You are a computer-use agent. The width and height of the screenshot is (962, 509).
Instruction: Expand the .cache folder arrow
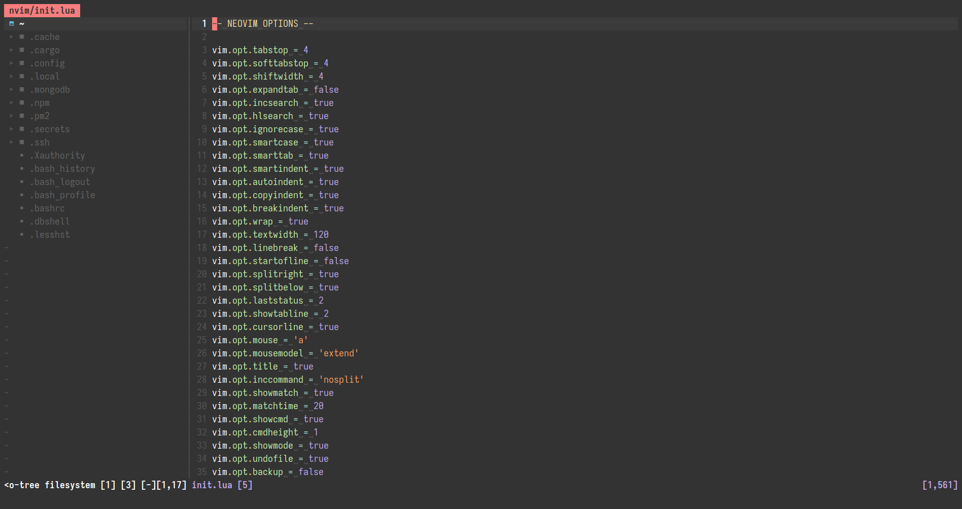tap(12, 37)
